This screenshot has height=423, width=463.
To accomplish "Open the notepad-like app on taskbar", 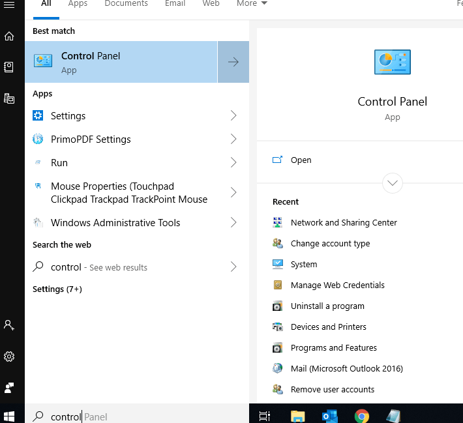I will tap(394, 416).
